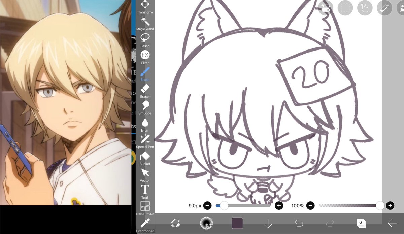Select the Bucket fill tool

(x=145, y=158)
